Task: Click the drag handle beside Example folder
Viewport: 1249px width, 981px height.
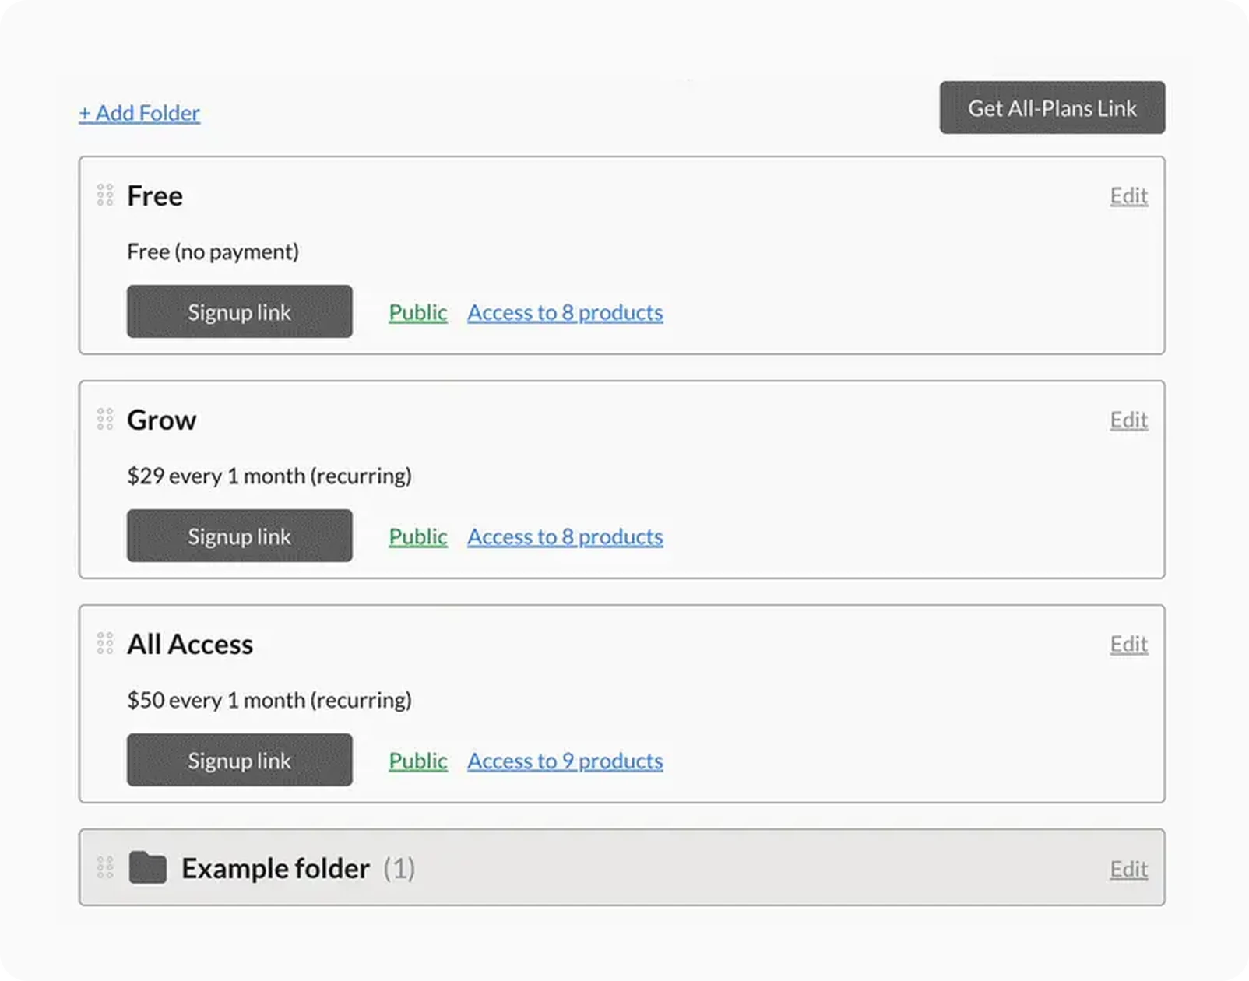Action: pyautogui.click(x=105, y=867)
